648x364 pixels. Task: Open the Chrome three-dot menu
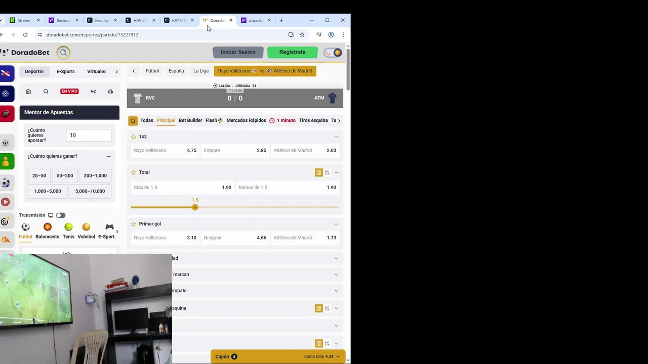(343, 35)
